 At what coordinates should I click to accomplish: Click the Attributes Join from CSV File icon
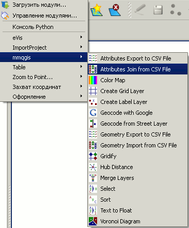(93, 69)
